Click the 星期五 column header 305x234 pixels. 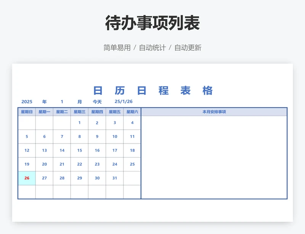[115, 112]
